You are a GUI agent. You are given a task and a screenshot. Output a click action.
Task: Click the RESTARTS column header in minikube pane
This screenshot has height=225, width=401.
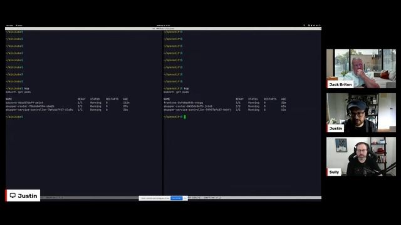tap(112, 99)
